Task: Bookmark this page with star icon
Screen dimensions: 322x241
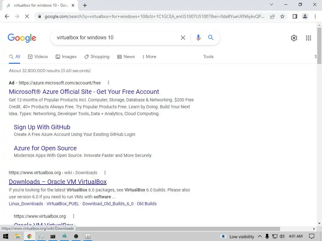Action: [x=282, y=16]
